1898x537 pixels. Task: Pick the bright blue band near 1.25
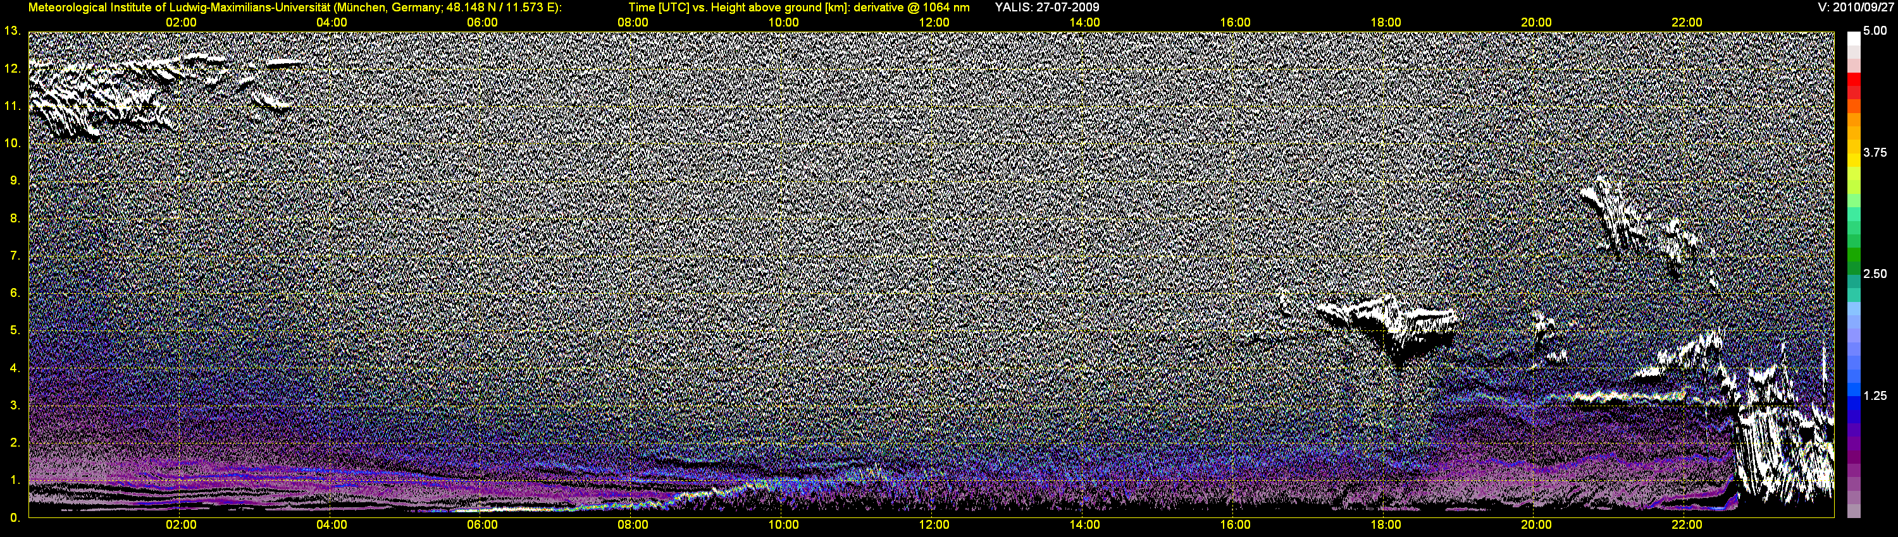pyautogui.click(x=1854, y=391)
